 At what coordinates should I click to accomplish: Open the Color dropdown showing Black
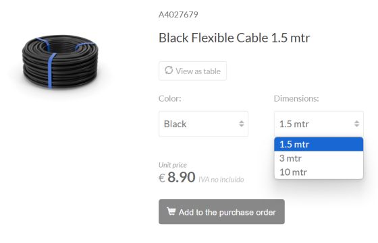coord(203,124)
